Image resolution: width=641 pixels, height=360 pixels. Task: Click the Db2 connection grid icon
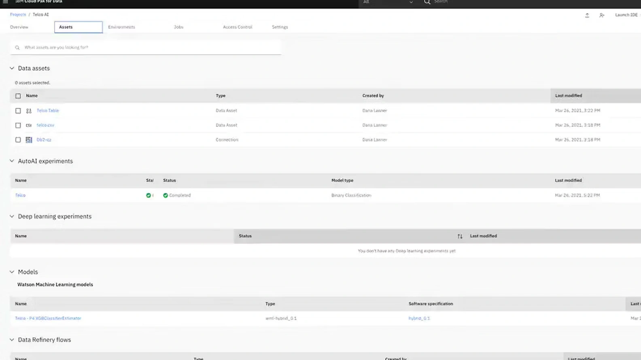[29, 140]
